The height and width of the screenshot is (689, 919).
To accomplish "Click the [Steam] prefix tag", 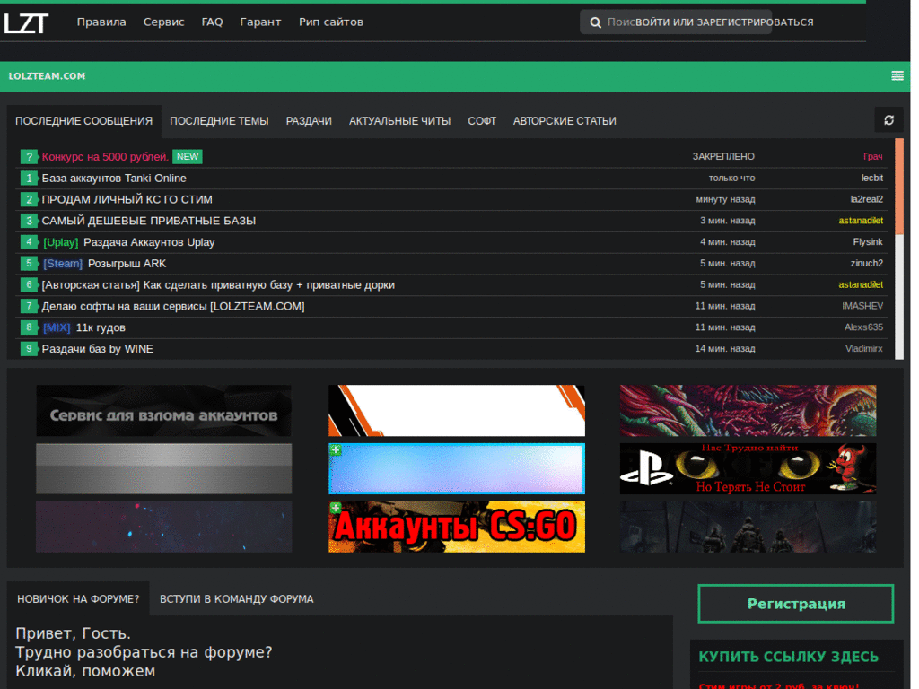I will coord(63,264).
